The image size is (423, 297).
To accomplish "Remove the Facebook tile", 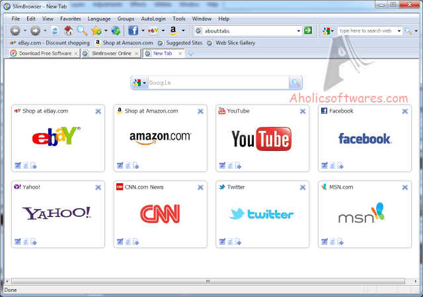I will point(405,111).
